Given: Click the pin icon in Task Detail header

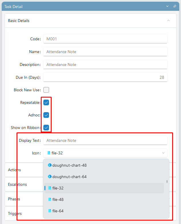Looking at the screenshot, I should [x=174, y=6].
